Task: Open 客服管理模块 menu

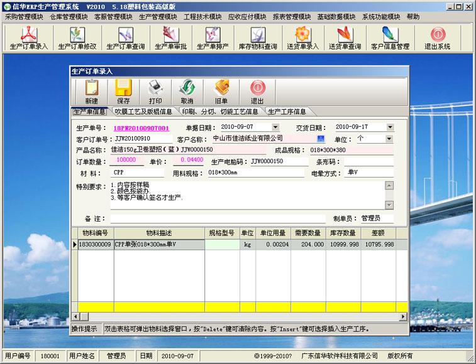Action: 114,17
